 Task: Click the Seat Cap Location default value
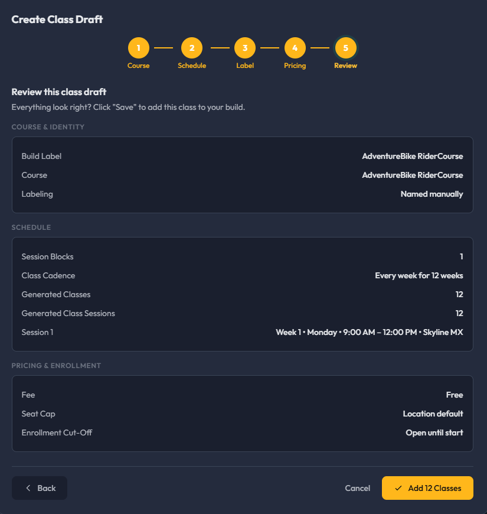pos(433,414)
